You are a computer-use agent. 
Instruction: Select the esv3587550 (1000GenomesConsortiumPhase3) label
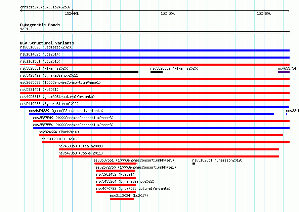(x=73, y=125)
